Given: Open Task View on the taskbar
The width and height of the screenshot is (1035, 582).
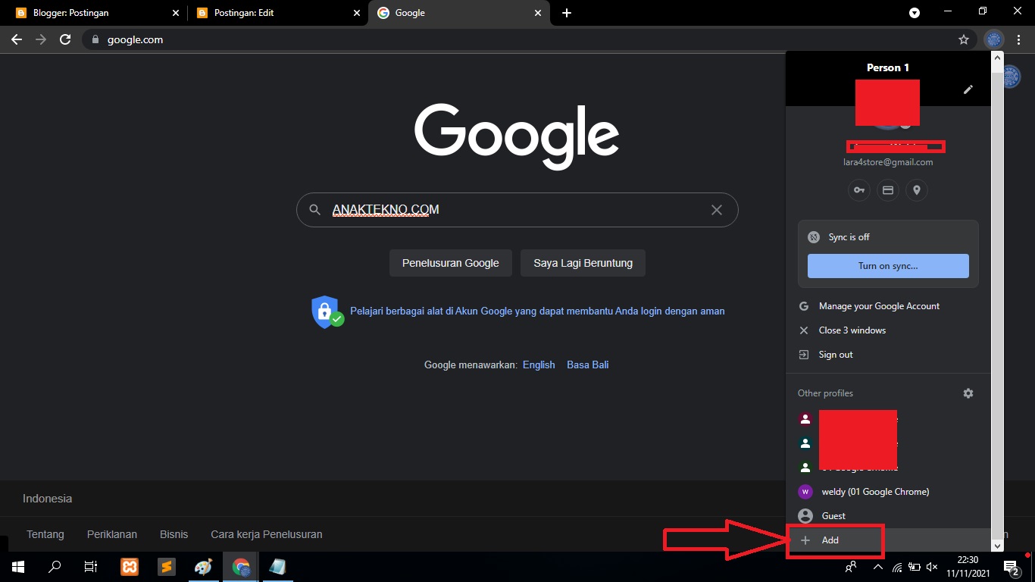Looking at the screenshot, I should click(91, 567).
